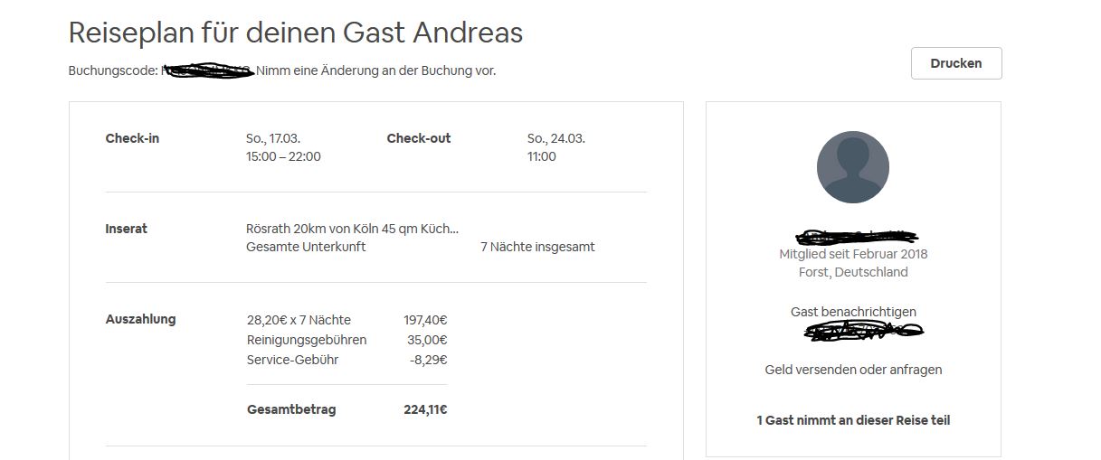
Task: Select the Reinigungsgebühren row label
Action: tap(307, 340)
